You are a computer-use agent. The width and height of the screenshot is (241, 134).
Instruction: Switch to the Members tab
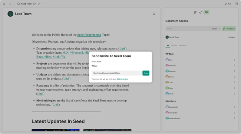183,46
